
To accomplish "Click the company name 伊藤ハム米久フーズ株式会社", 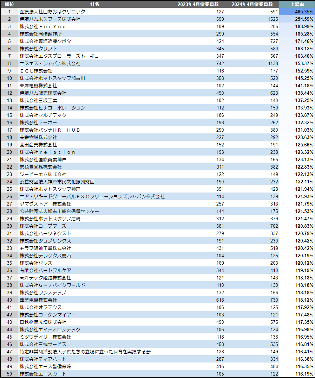I will point(50,19).
